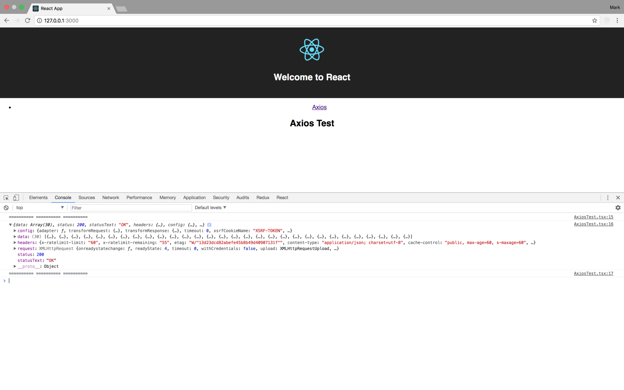Expand the config object entry

tap(15, 231)
